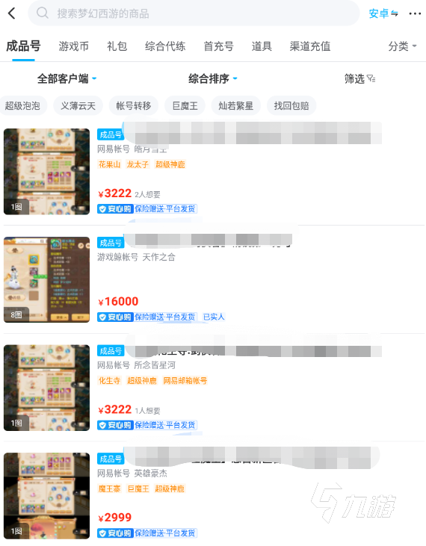Open the 8图 listing thumbnail
The image size is (426, 546).
(46, 279)
